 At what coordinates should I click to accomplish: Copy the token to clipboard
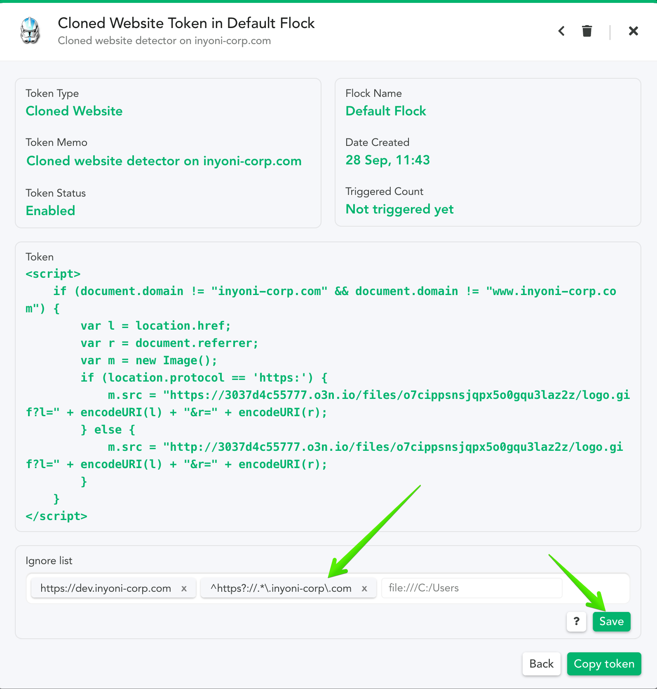coord(604,664)
